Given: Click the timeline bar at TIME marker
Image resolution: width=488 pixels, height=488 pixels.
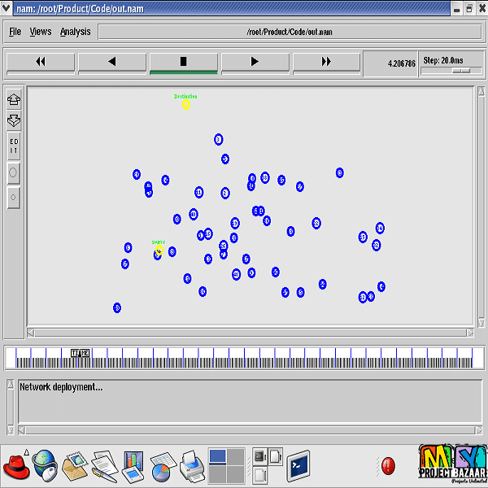Looking at the screenshot, I should pyautogui.click(x=80, y=353).
